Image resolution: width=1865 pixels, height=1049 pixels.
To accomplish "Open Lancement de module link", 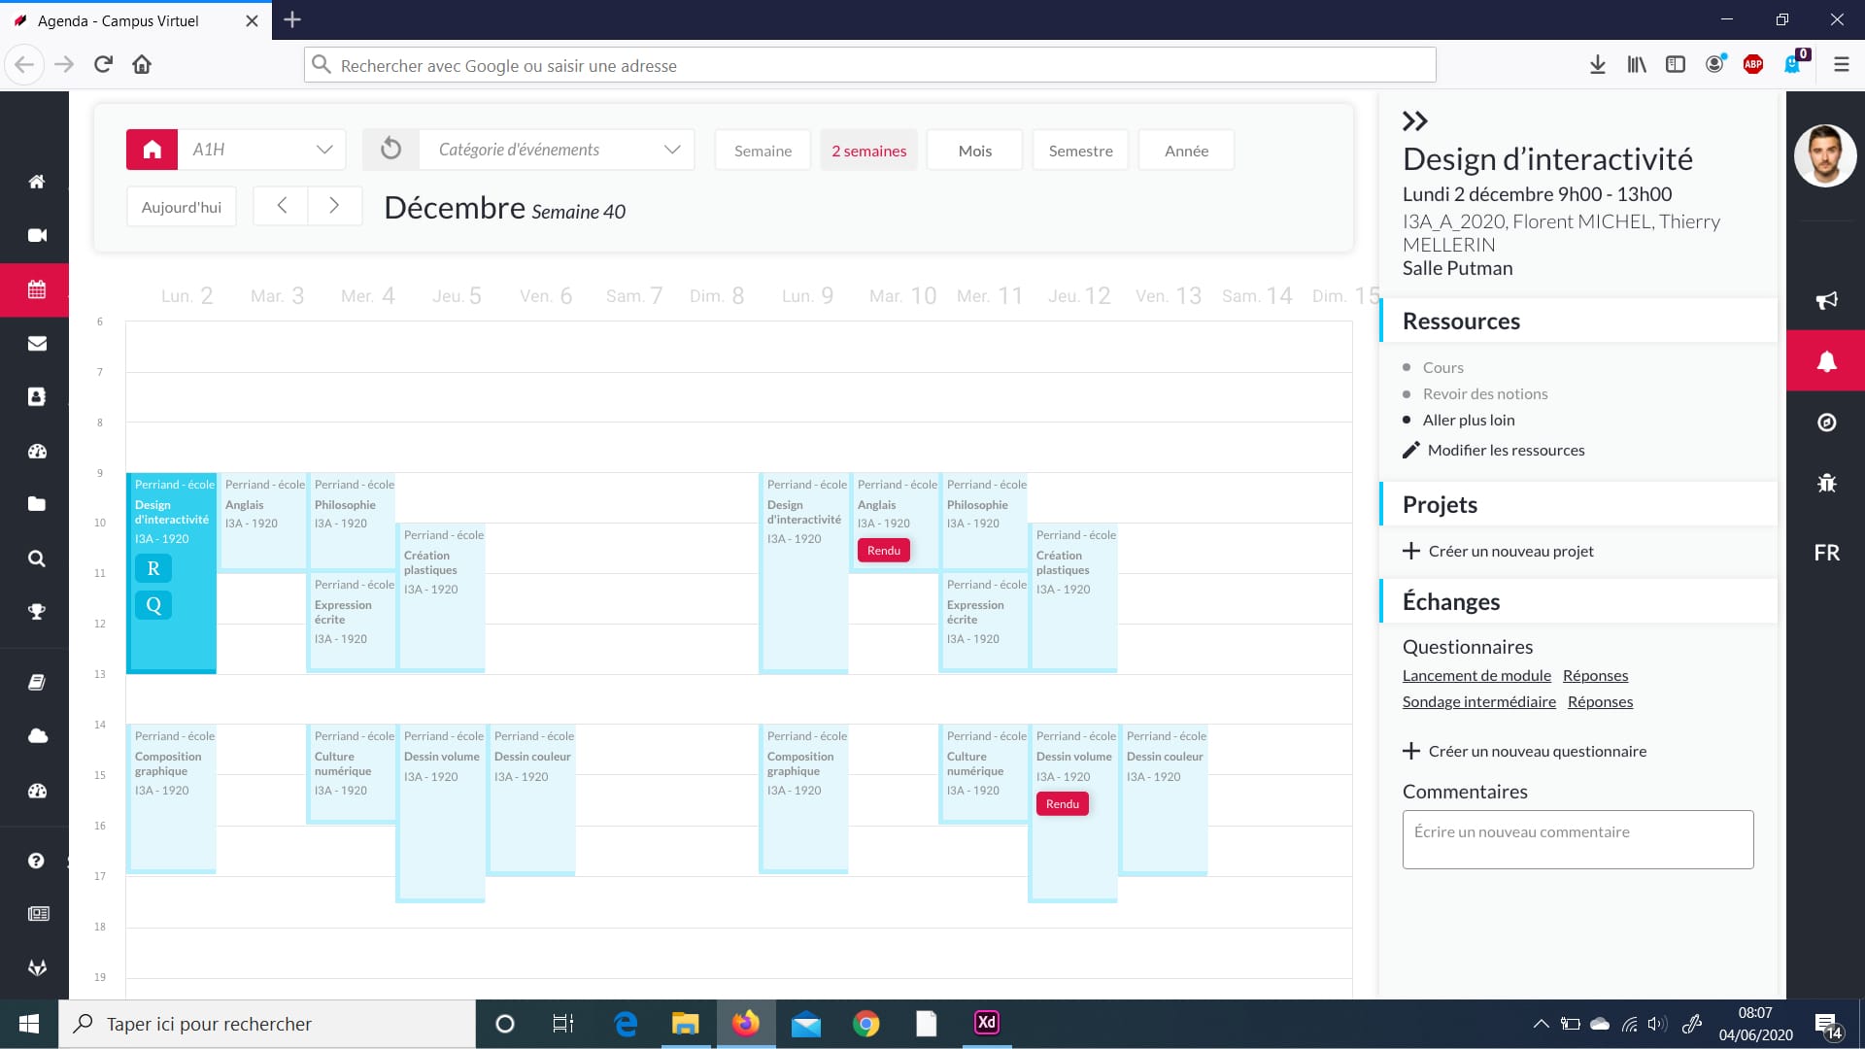I will 1475,676.
